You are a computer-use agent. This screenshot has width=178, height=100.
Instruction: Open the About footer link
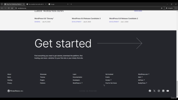point(9,74)
